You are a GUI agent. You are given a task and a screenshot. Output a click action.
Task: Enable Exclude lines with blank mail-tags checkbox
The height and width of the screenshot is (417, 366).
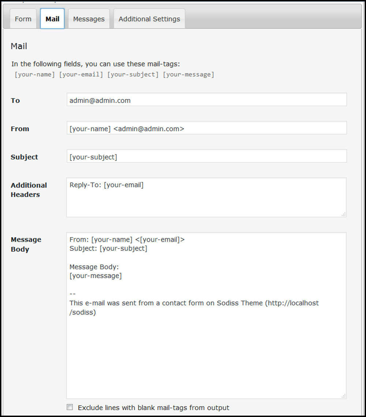click(70, 407)
